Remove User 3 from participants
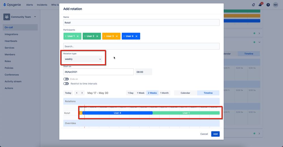The image size is (283, 147). pyautogui.click(x=117, y=36)
